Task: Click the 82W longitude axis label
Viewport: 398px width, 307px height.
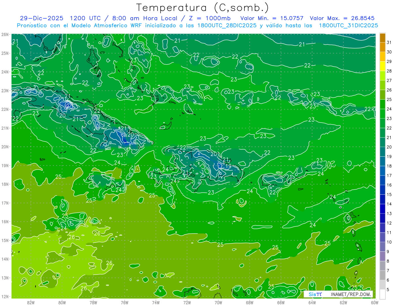Action: coord(31,302)
